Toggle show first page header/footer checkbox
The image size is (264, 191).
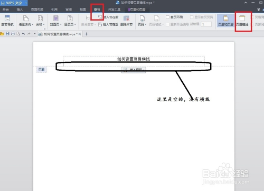[x=192, y=17]
